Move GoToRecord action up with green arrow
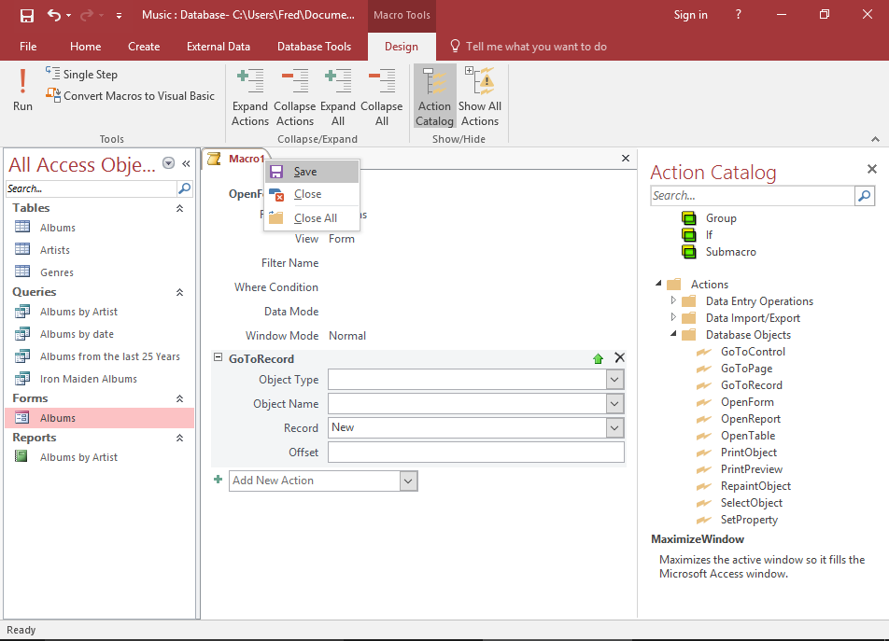Image resolution: width=889 pixels, height=641 pixels. 599,358
